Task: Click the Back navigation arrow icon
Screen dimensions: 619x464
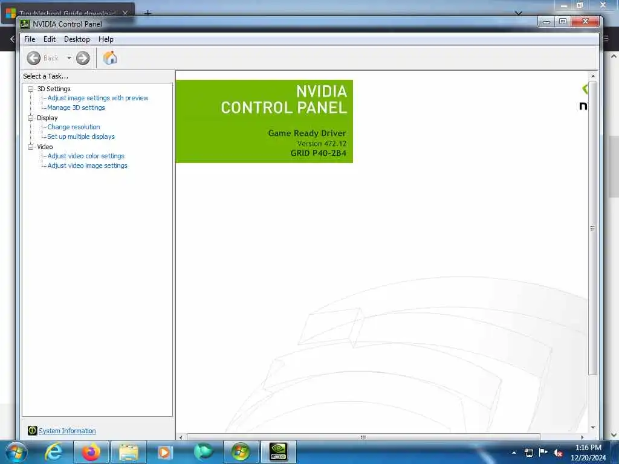Action: (34, 58)
